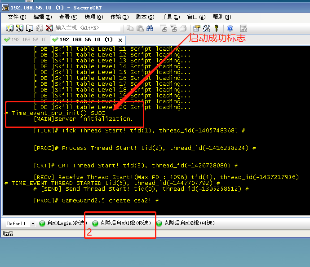The height and width of the screenshot is (267, 310).
Task: Open the 传输(T) menu
Action: [120, 17]
